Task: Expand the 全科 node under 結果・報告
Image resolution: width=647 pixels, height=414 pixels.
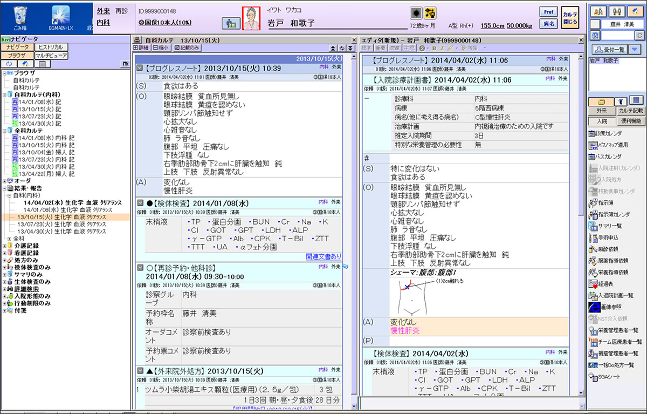Action: tap(9, 238)
